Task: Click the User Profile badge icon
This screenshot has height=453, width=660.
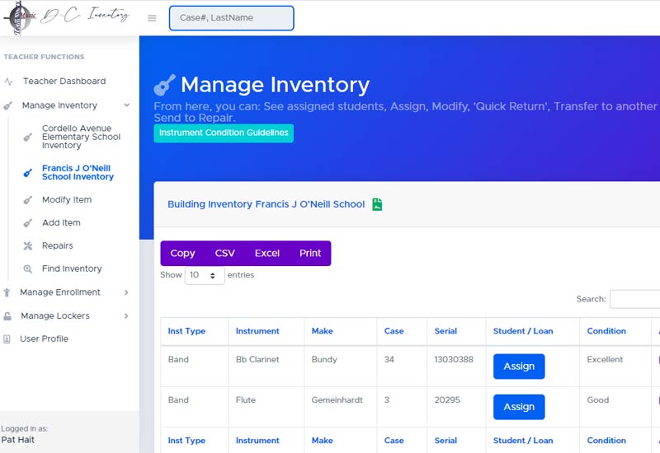Action: tap(7, 339)
